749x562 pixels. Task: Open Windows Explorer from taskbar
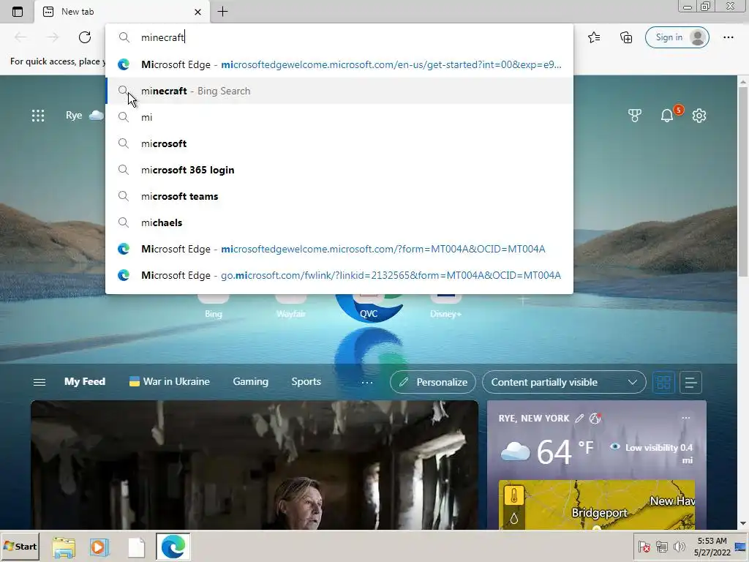(x=64, y=547)
